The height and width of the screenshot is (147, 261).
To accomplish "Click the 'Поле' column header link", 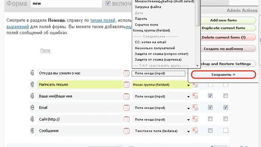I will point(45,51).
